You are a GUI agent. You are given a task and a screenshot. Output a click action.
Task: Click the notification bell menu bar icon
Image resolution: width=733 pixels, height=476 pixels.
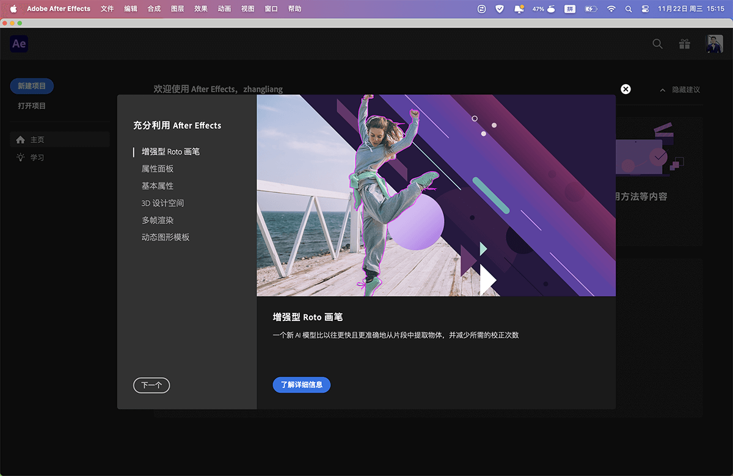pyautogui.click(x=519, y=9)
